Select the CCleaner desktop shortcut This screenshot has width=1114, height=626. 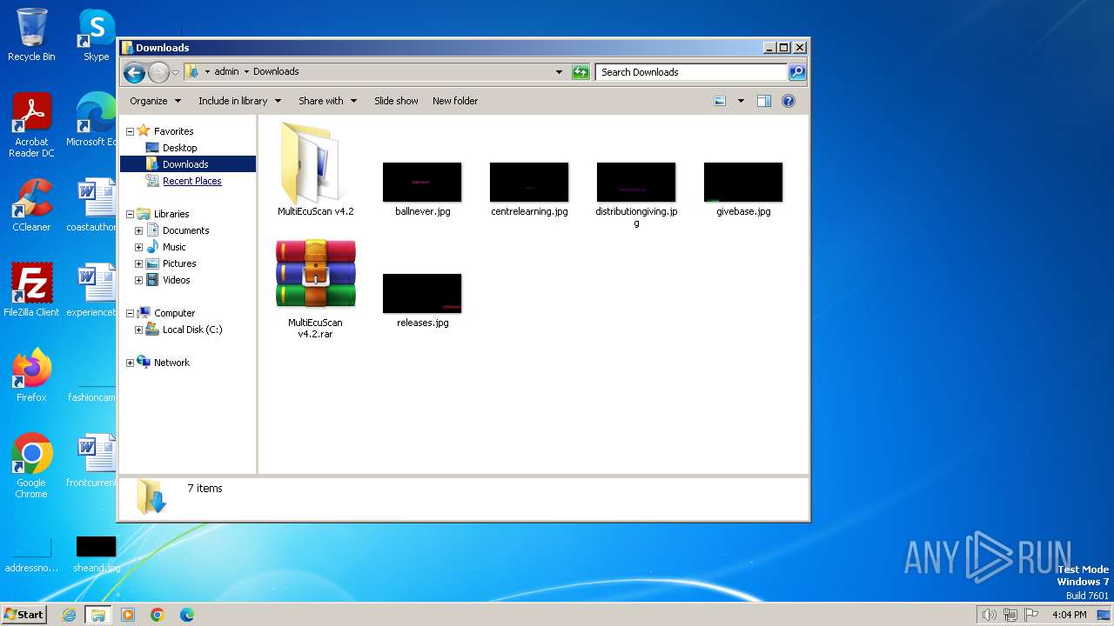click(x=31, y=205)
